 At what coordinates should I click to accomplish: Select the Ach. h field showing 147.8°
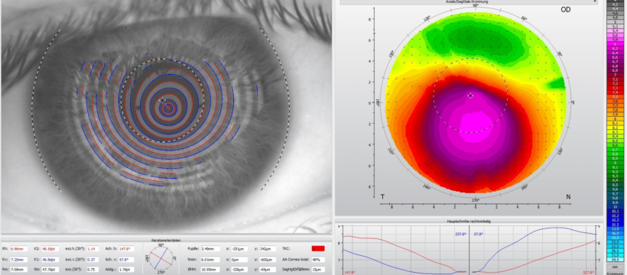pos(125,248)
